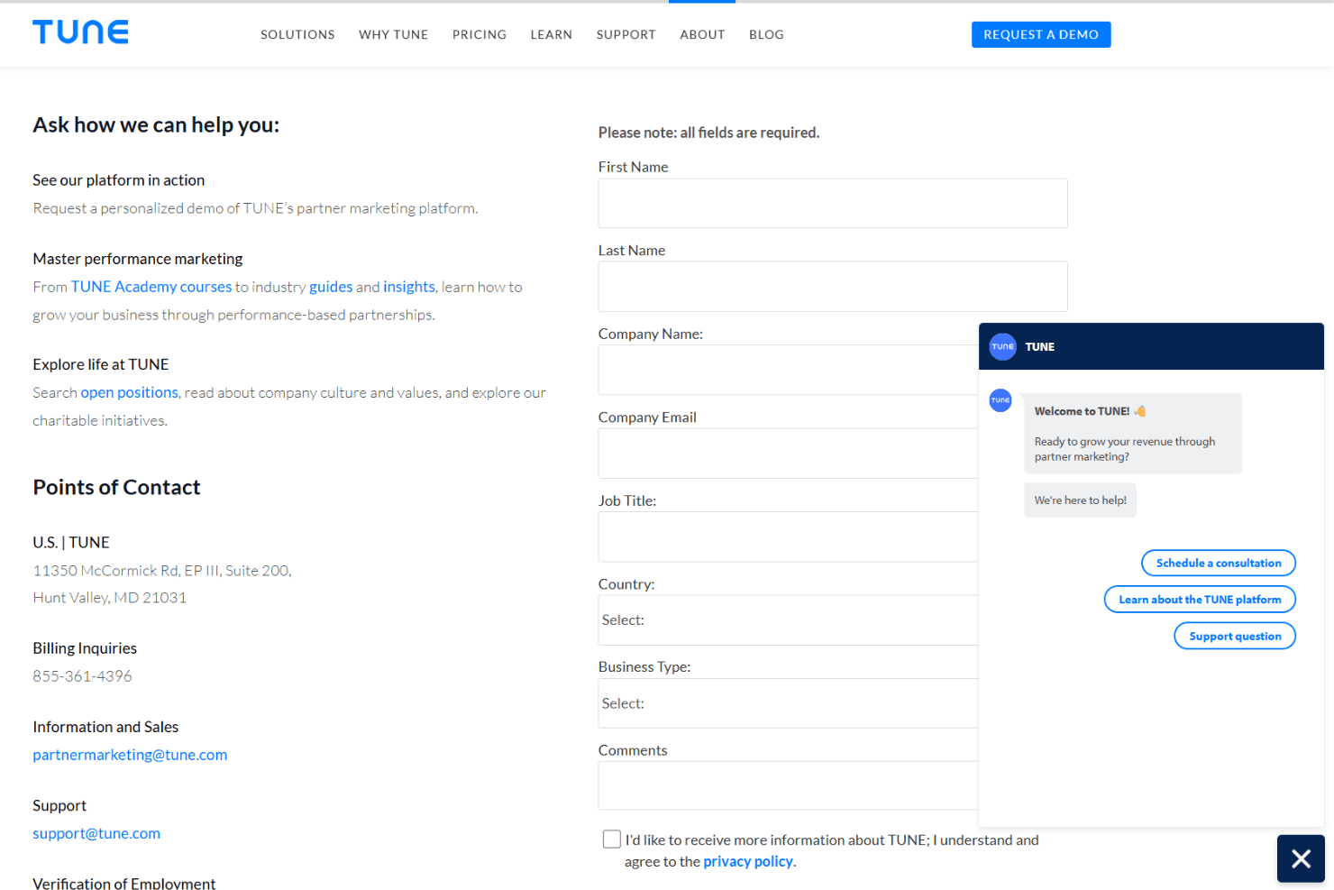This screenshot has height=890, width=1334.
Task: Choose Schedule a consultation in chat
Action: tap(1219, 563)
